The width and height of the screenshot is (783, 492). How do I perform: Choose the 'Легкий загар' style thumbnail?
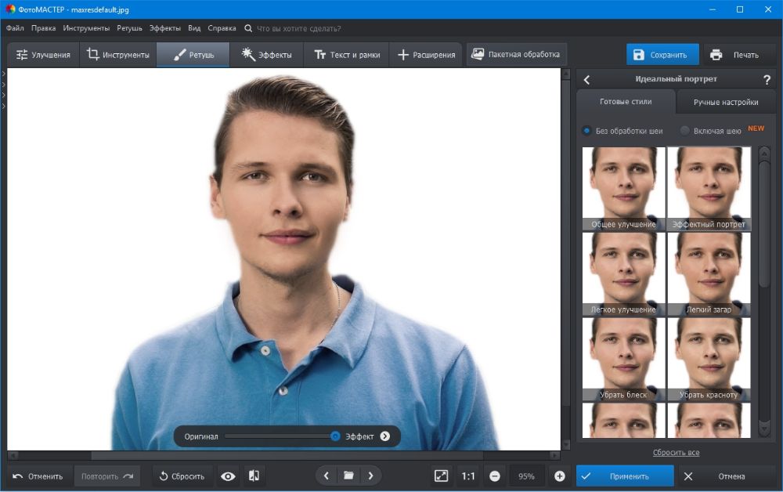pos(709,274)
